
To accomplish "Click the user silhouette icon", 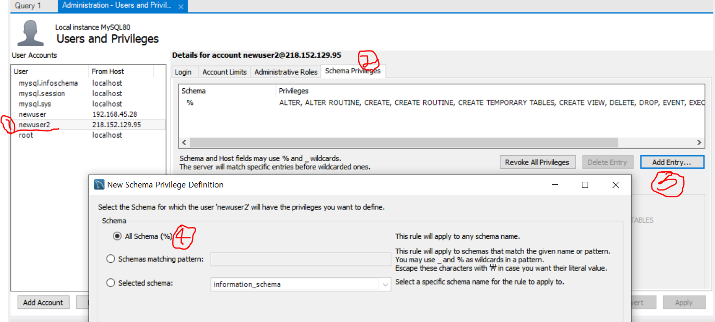I will coord(31,33).
